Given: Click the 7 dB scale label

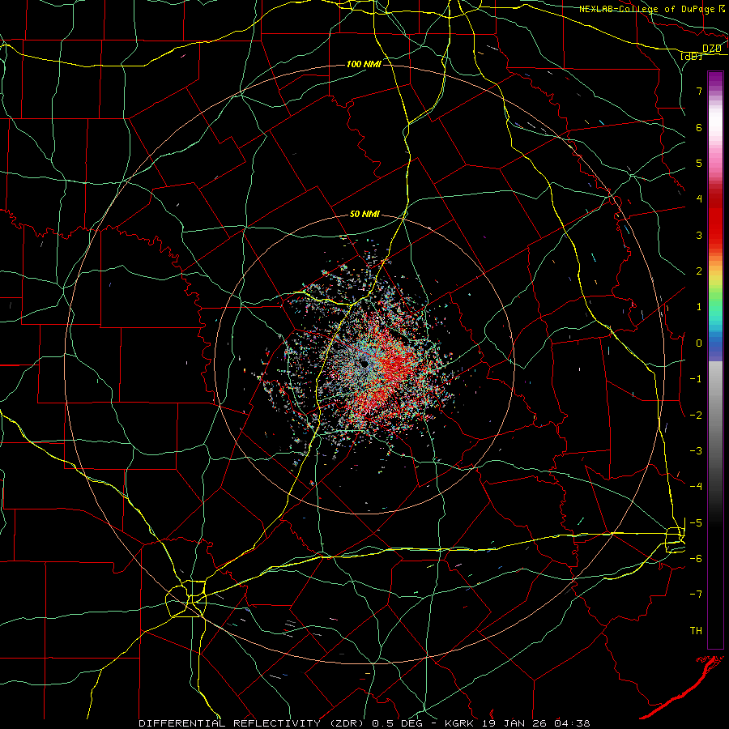Looking at the screenshot, I should point(699,91).
